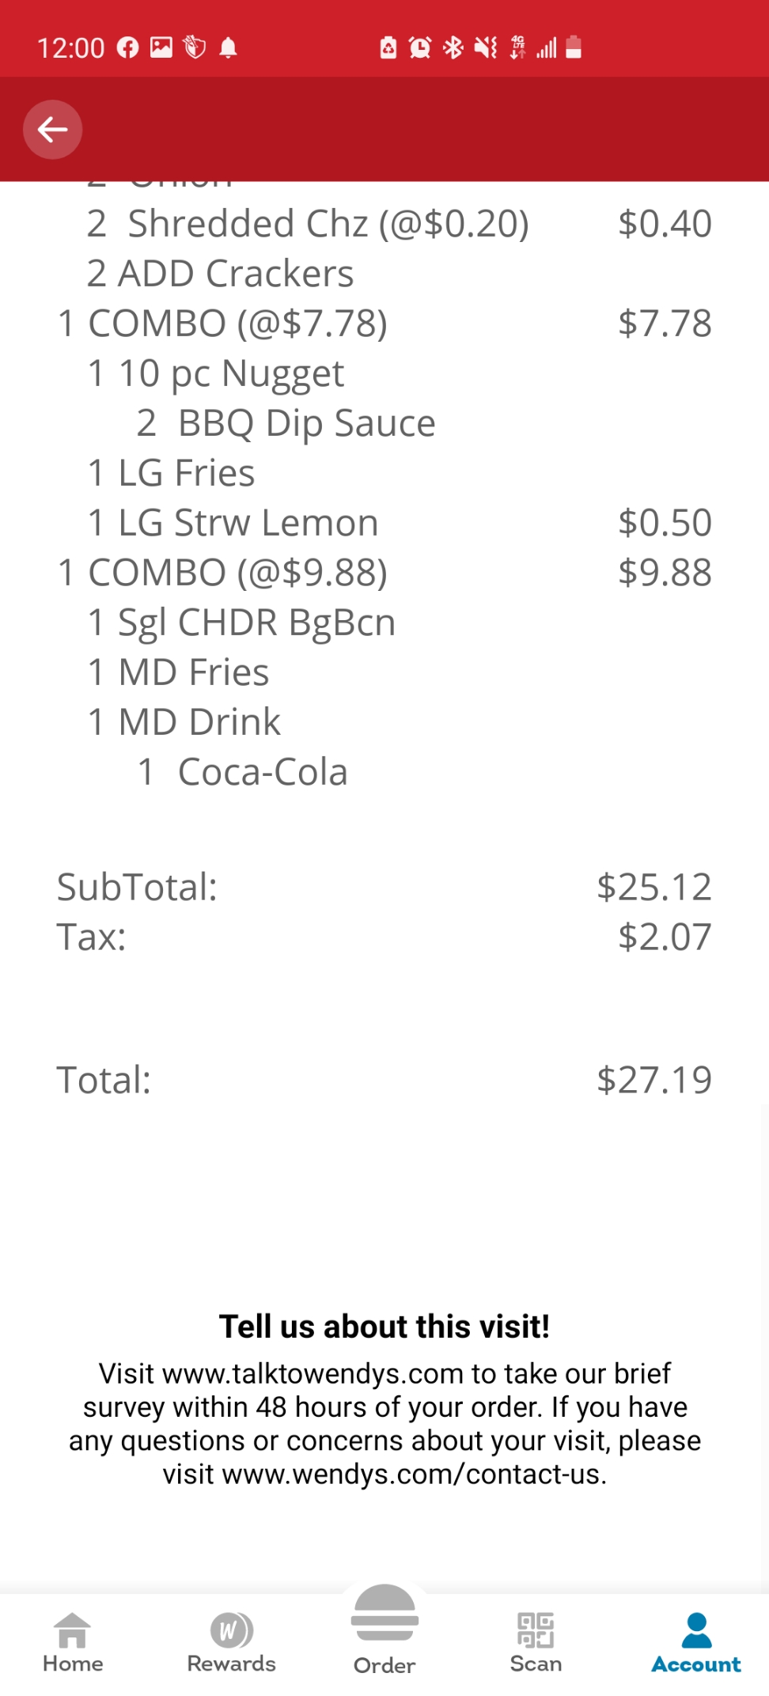Open the www.talktowendys.com survey link

pos(313,1374)
